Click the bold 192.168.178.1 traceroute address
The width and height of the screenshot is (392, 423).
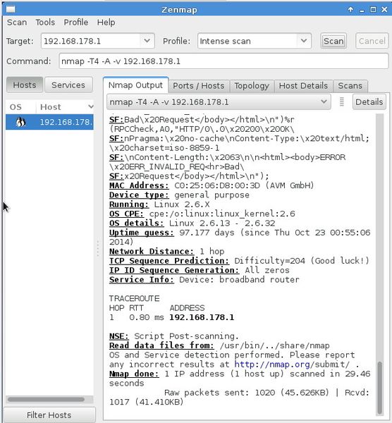(x=202, y=317)
